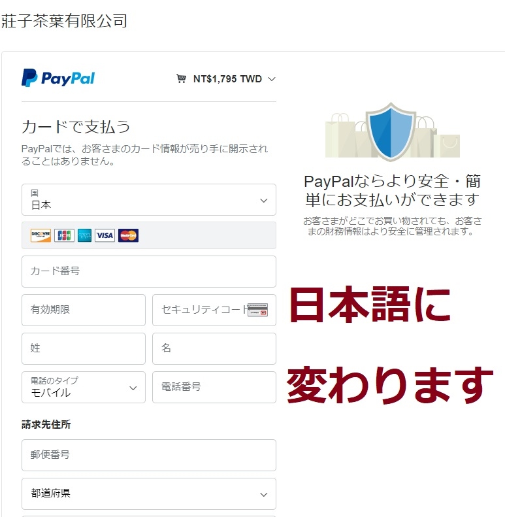The width and height of the screenshot is (505, 517).
Task: Click the blue shield illustration
Action: [391, 131]
